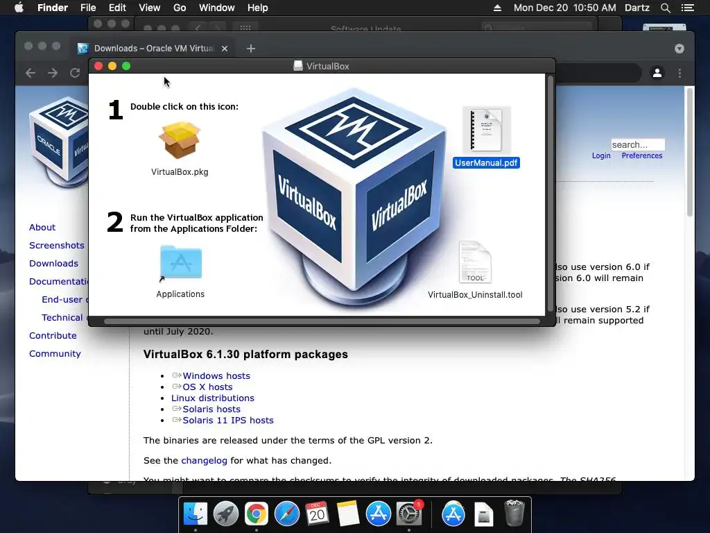Open the Calendar icon in the Dock
This screenshot has width=710, height=533.
pyautogui.click(x=317, y=514)
